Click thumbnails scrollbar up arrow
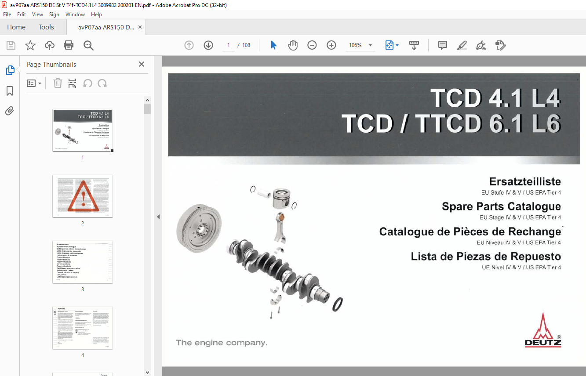The width and height of the screenshot is (586, 376). [x=148, y=100]
